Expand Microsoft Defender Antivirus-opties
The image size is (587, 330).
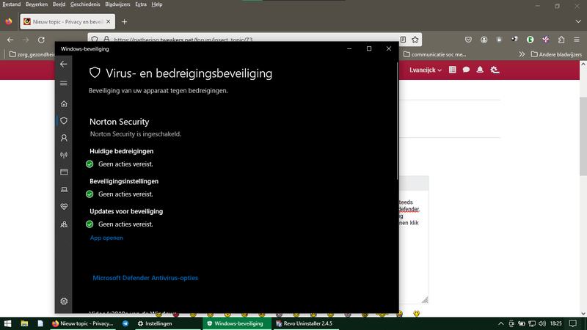[x=145, y=278]
